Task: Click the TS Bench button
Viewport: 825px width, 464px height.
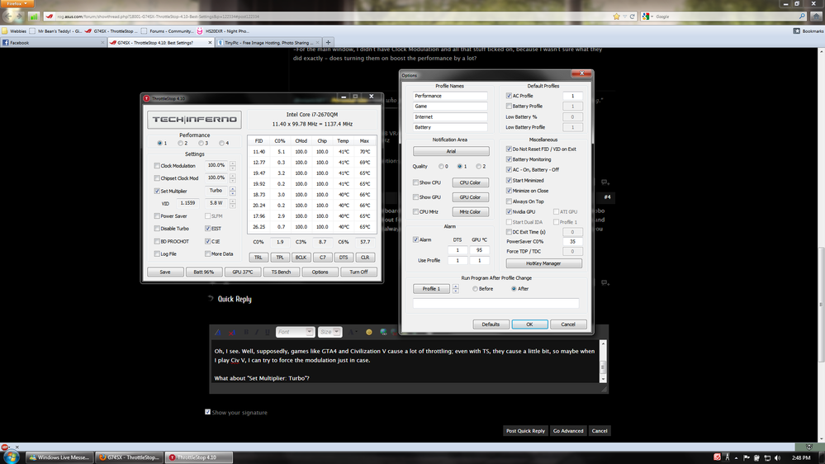Action: click(281, 272)
